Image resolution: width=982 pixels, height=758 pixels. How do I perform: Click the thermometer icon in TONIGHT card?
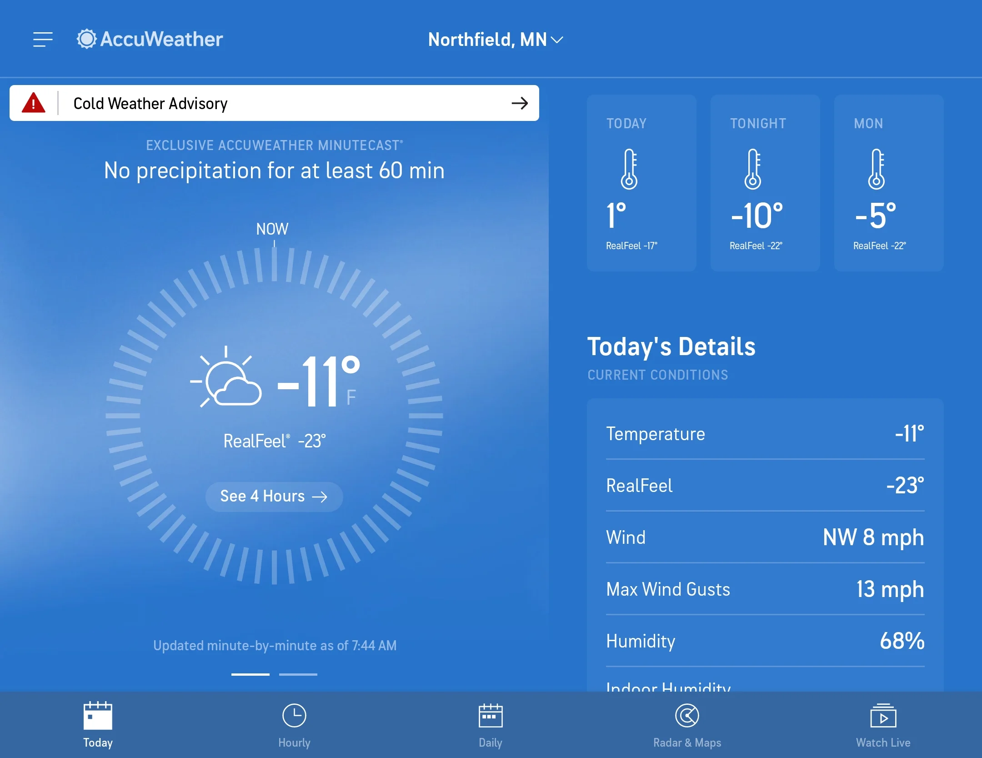tap(753, 169)
